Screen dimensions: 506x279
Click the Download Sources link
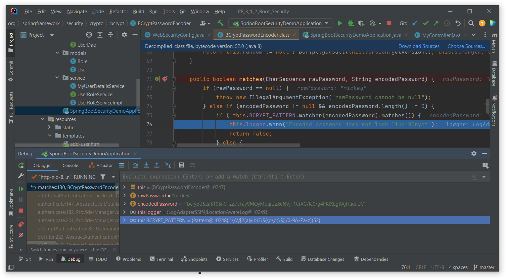click(x=419, y=46)
